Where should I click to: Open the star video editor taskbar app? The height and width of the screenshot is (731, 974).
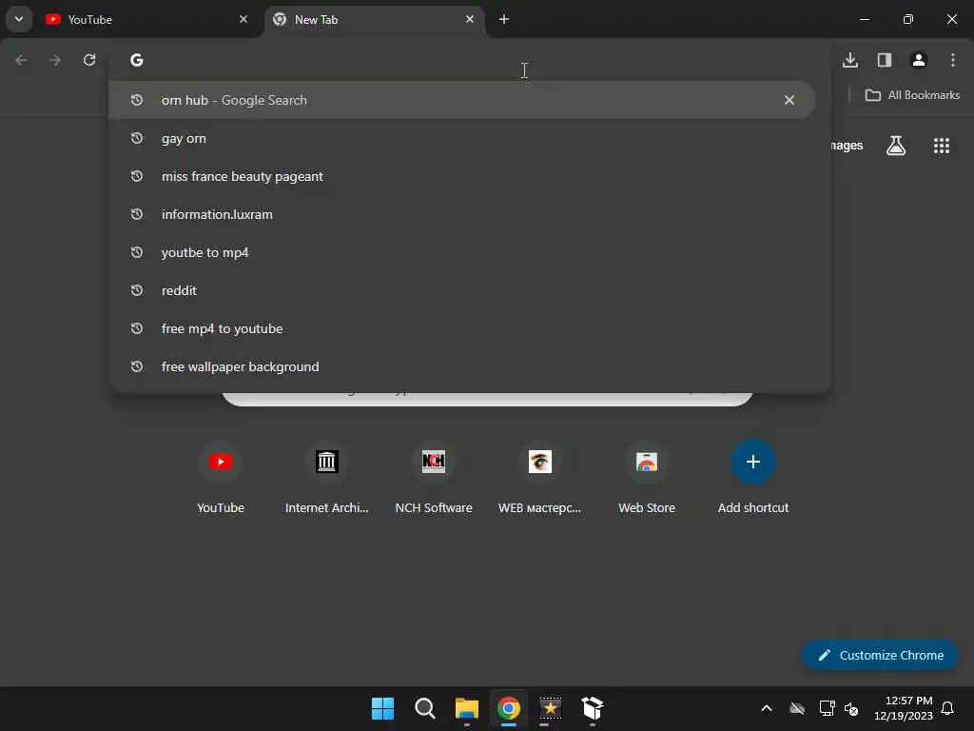pyautogui.click(x=551, y=708)
